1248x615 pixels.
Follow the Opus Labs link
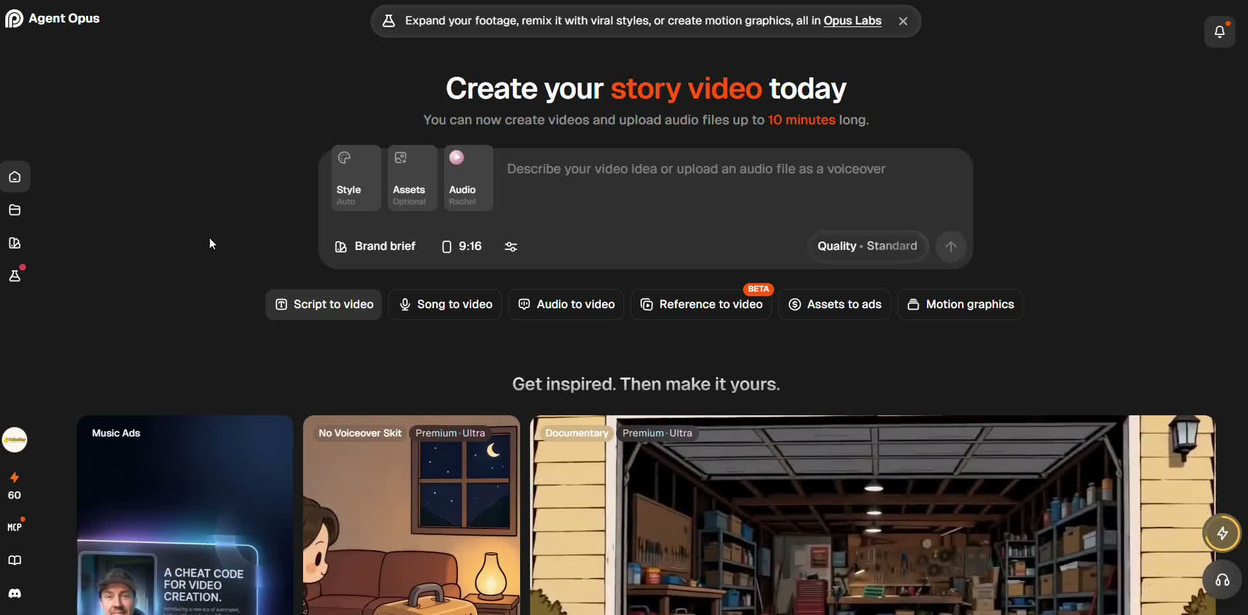pyautogui.click(x=852, y=21)
